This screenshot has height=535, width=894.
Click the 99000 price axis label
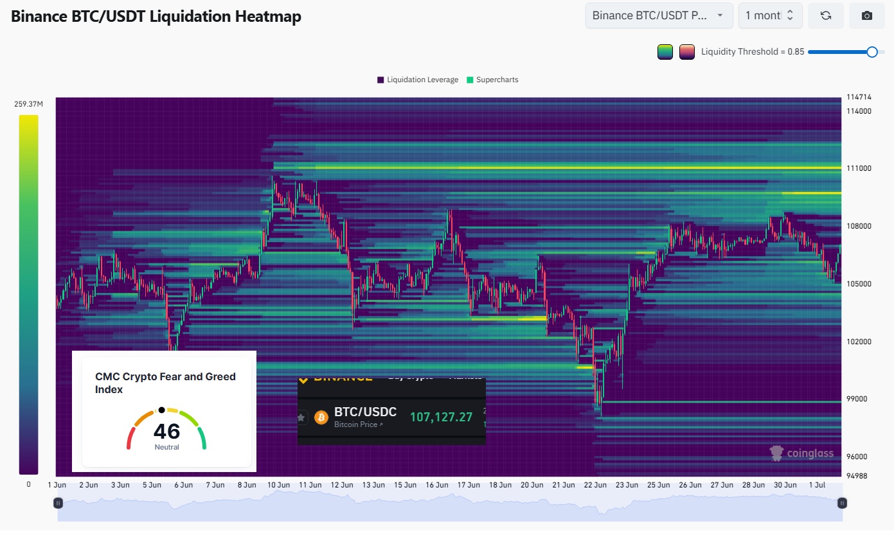[x=858, y=399]
